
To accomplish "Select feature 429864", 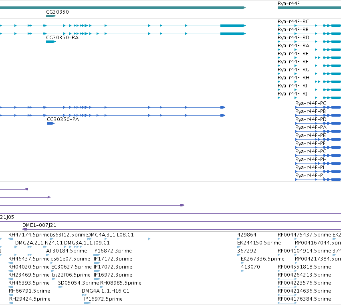I will 247,235.
